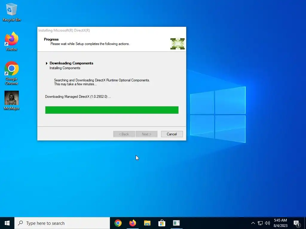Viewport: 306px width, 229px height.
Task: Click the 'Downloading Components' step text
Action: click(x=71, y=63)
